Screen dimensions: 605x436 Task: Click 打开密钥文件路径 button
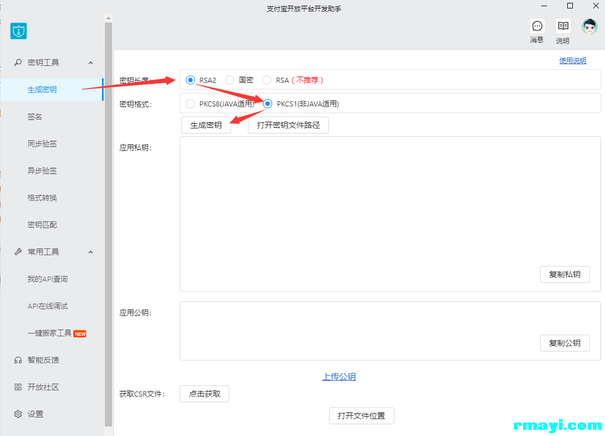(x=288, y=125)
